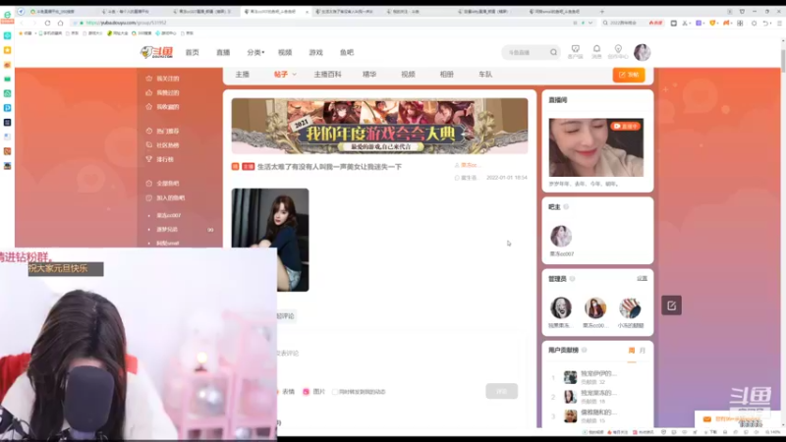Image resolution: width=786 pixels, height=442 pixels.
Task: Click the help icon beside 用户贡献榜
Action: pyautogui.click(x=584, y=350)
